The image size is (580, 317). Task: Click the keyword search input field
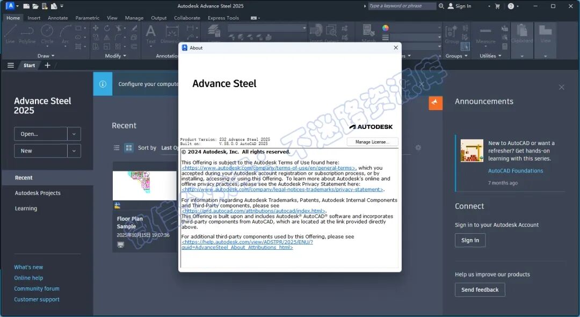[402, 6]
